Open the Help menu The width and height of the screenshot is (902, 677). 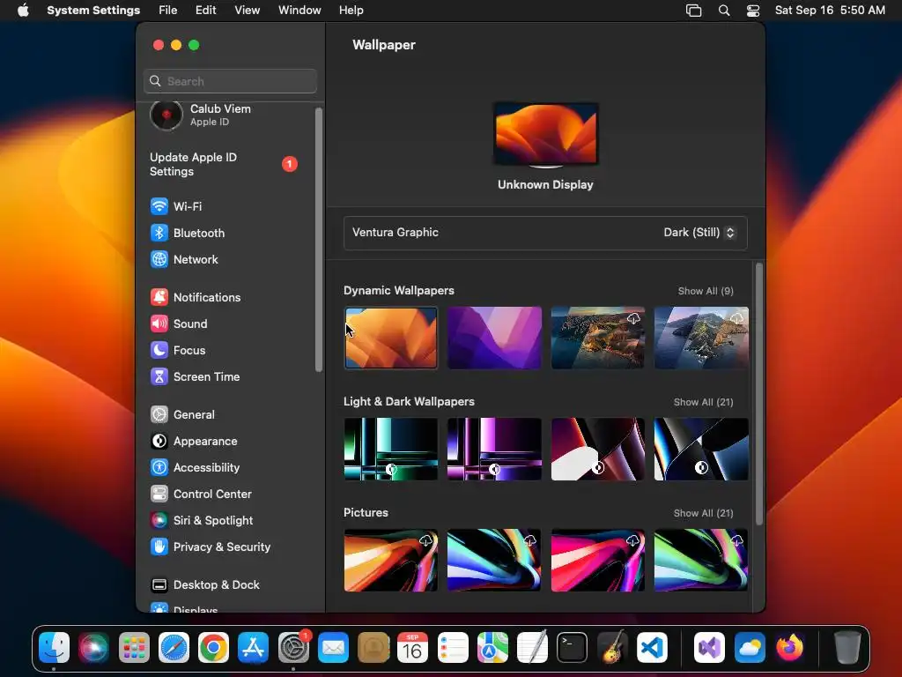(x=351, y=11)
